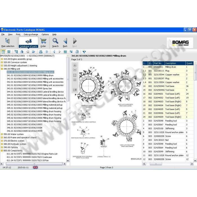Expand 330.00 Height adjustment / steering node

tap(2, 66)
